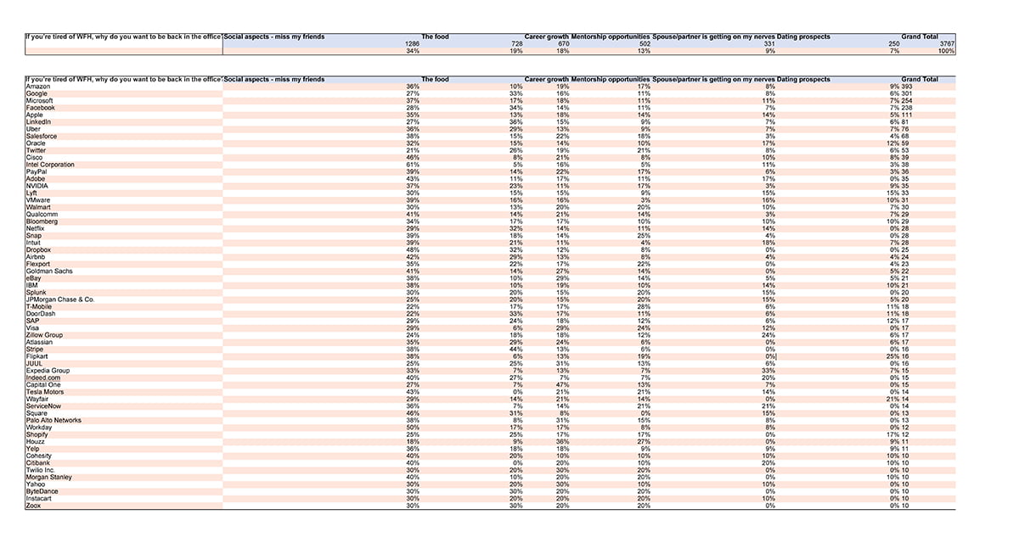The image size is (1019, 543).
Task: Click the Intel Corporation row label
Action: [50, 165]
